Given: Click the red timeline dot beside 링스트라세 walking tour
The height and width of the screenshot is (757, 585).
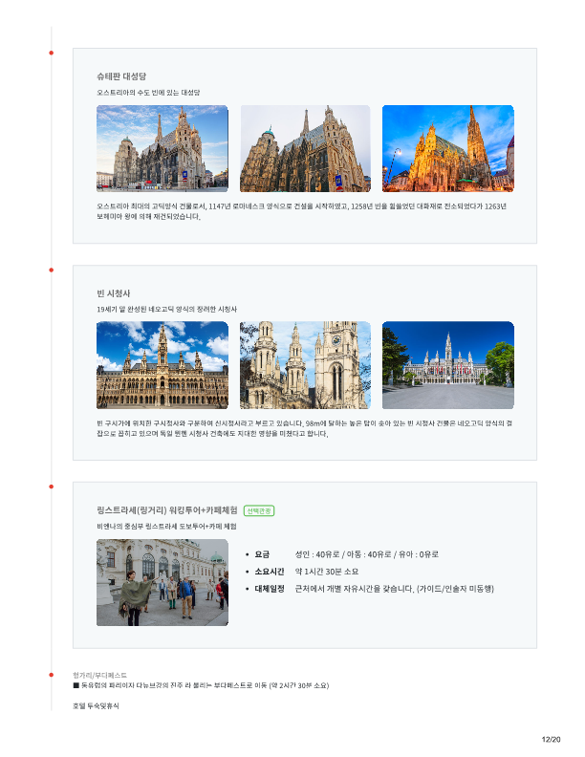Looking at the screenshot, I should [x=51, y=487].
